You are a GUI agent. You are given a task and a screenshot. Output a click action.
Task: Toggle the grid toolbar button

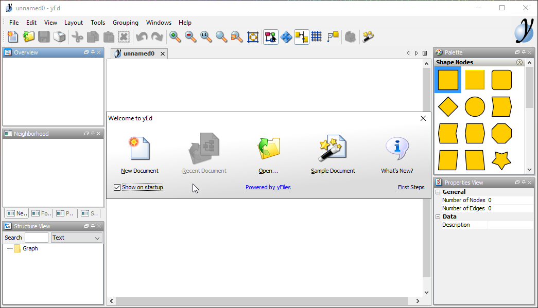coord(316,37)
